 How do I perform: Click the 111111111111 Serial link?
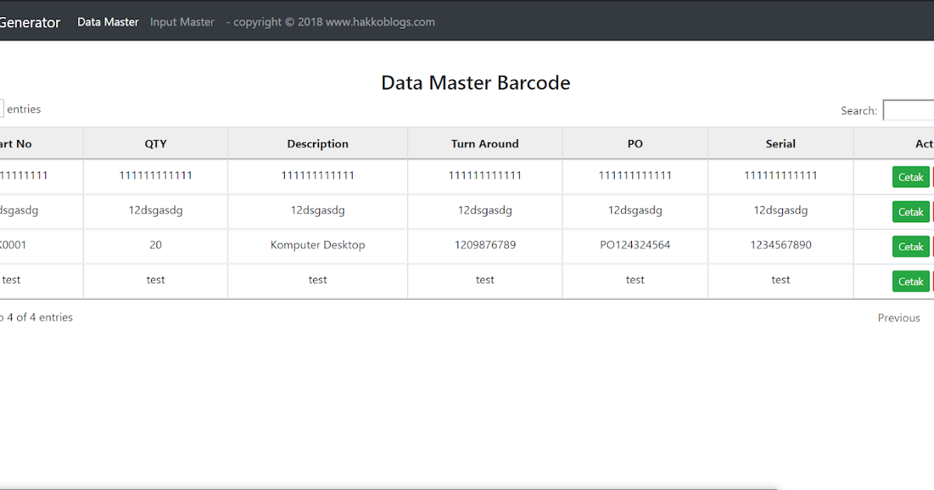click(x=780, y=175)
